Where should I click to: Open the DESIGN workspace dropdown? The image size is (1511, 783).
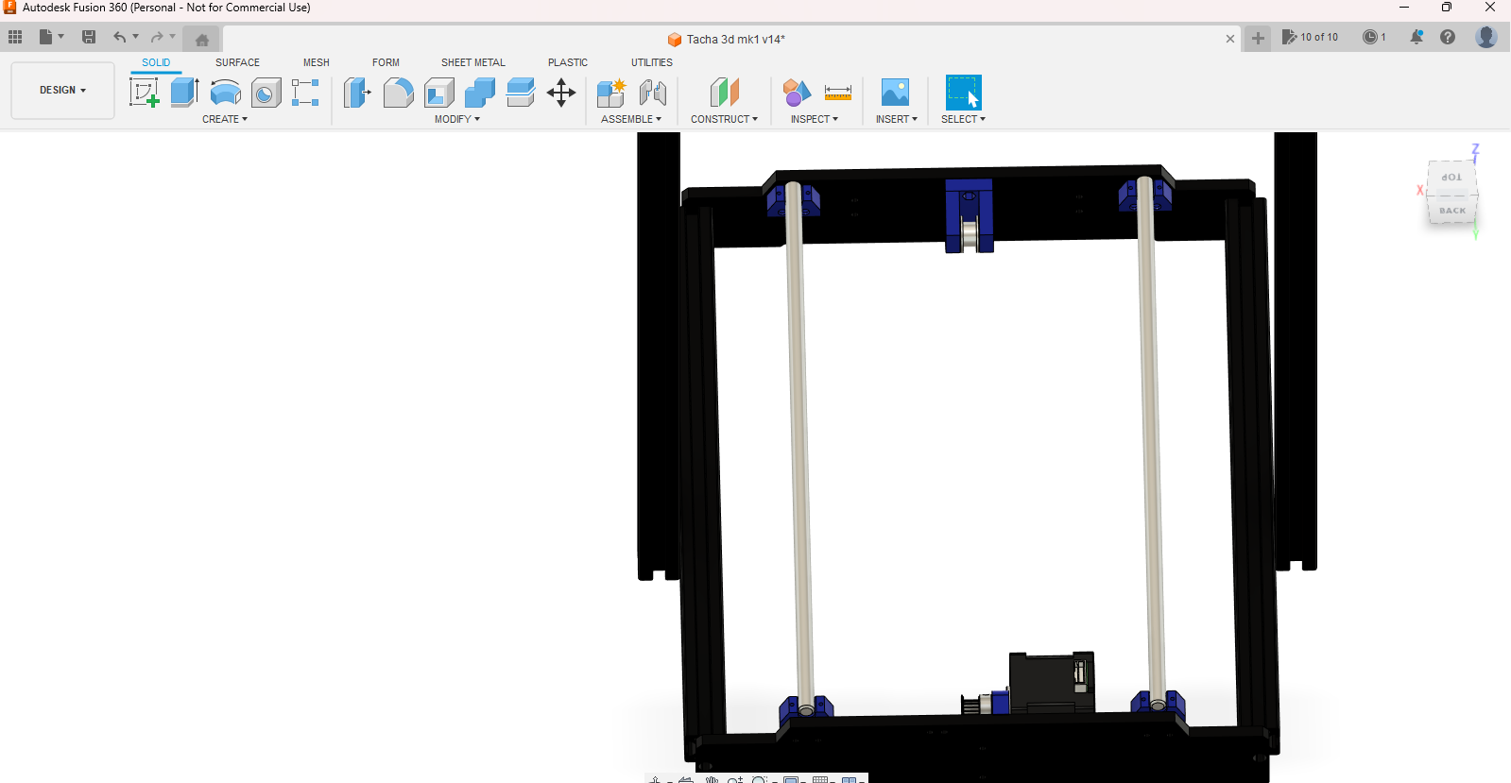pos(62,90)
